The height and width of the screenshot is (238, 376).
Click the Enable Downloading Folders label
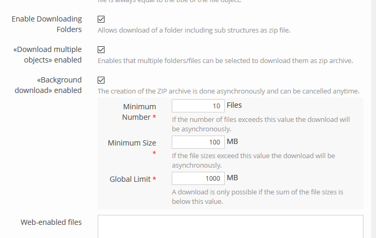click(47, 24)
